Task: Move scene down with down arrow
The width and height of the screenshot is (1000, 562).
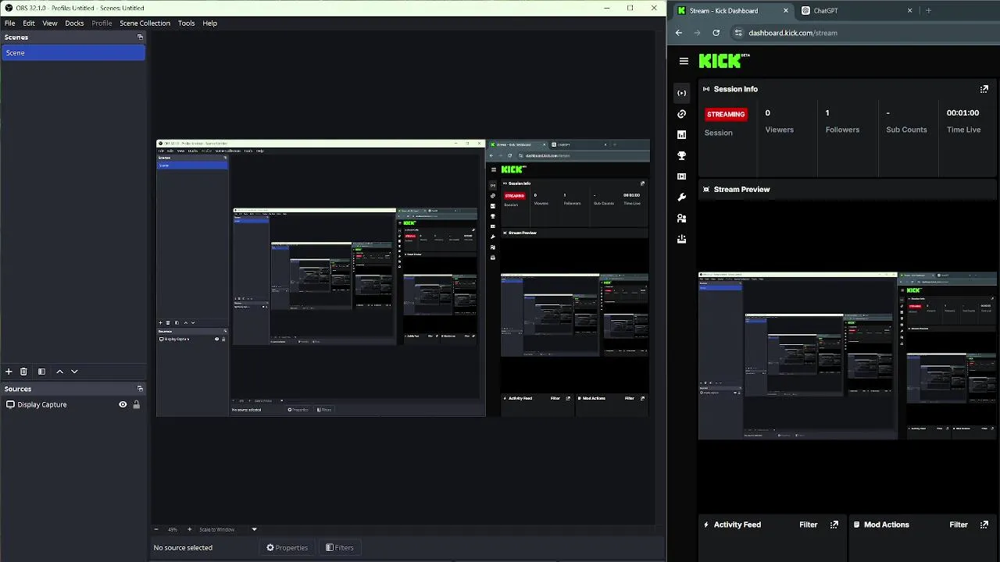Action: [74, 372]
